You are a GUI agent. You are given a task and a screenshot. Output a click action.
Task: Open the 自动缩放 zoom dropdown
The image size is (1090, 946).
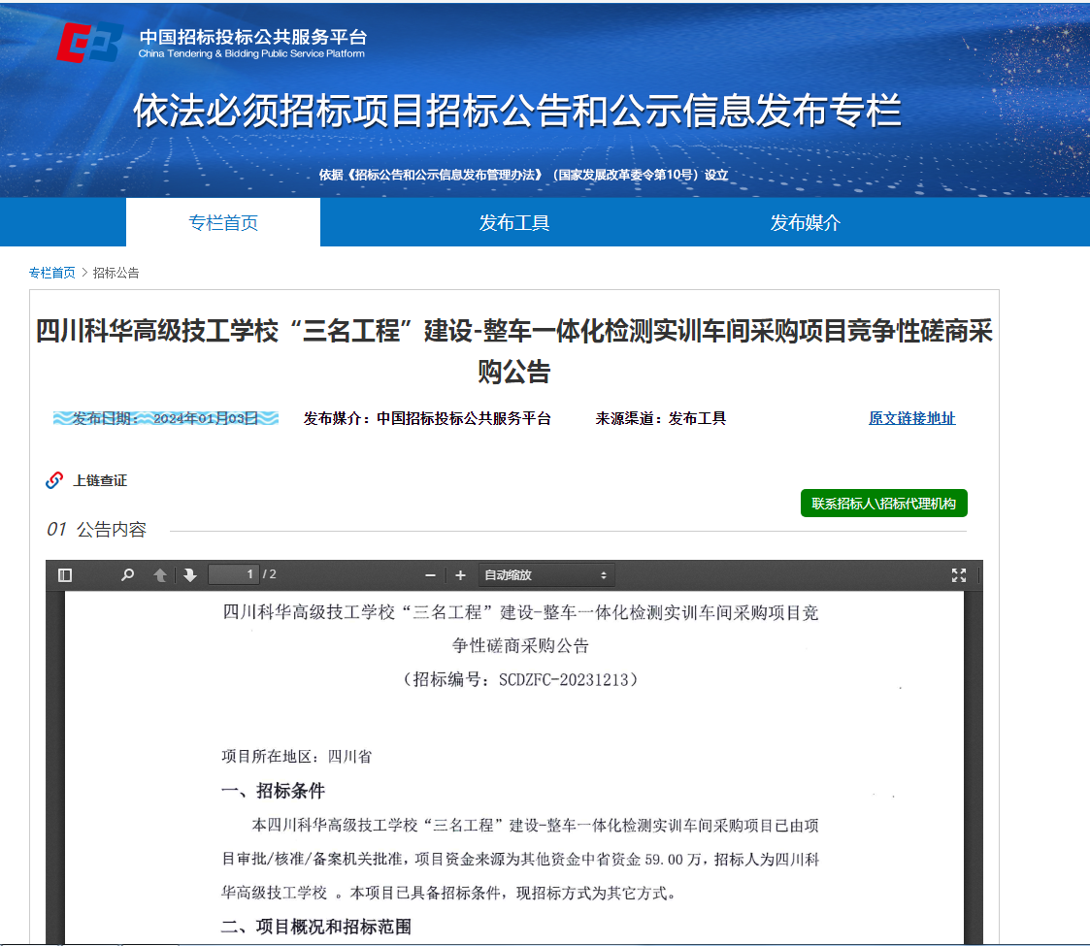[x=545, y=574]
